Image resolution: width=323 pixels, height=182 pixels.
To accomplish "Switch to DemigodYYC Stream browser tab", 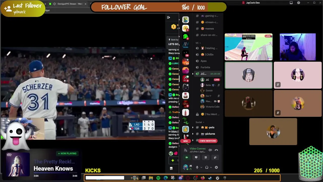I will point(68,4).
